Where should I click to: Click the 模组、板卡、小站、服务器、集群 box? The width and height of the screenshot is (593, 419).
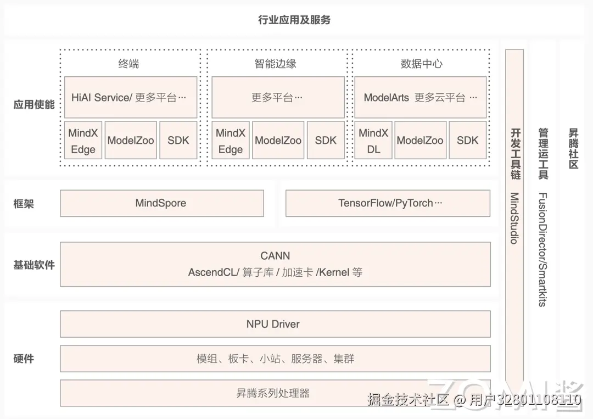click(275, 359)
